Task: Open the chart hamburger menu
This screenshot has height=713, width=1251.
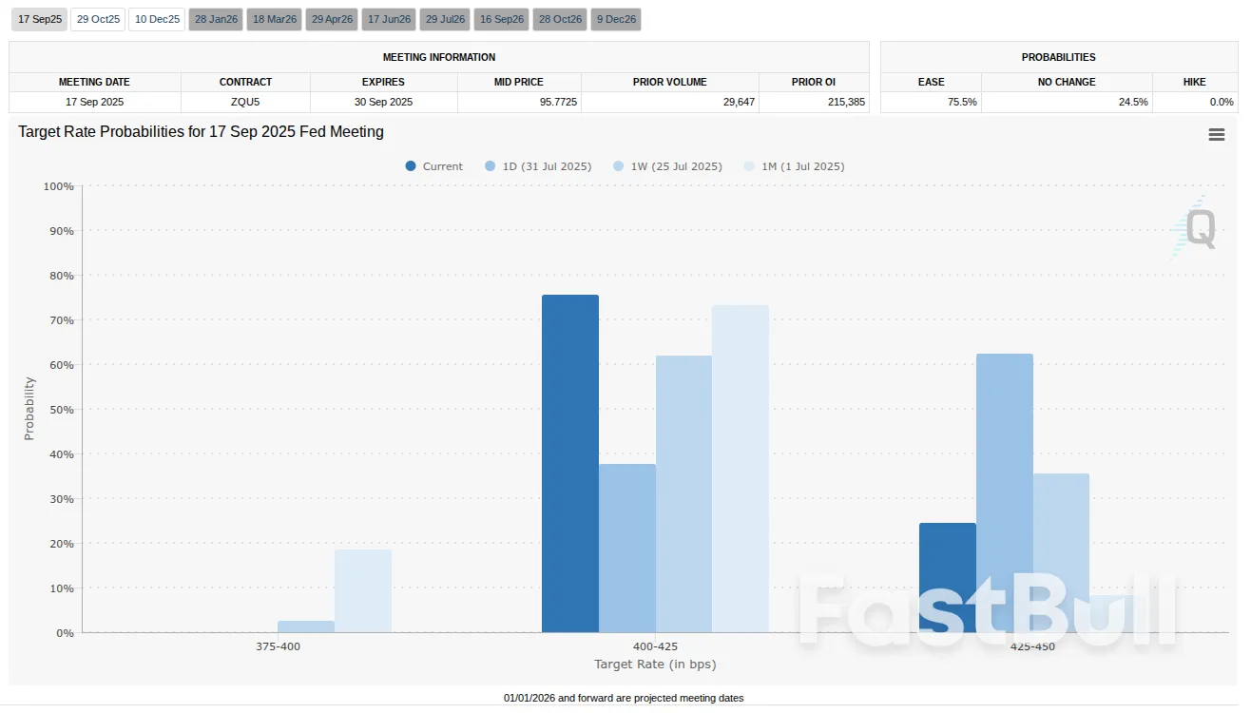Action: (x=1216, y=135)
